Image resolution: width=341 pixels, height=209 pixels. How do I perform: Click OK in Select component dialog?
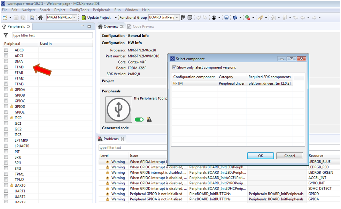(260, 156)
